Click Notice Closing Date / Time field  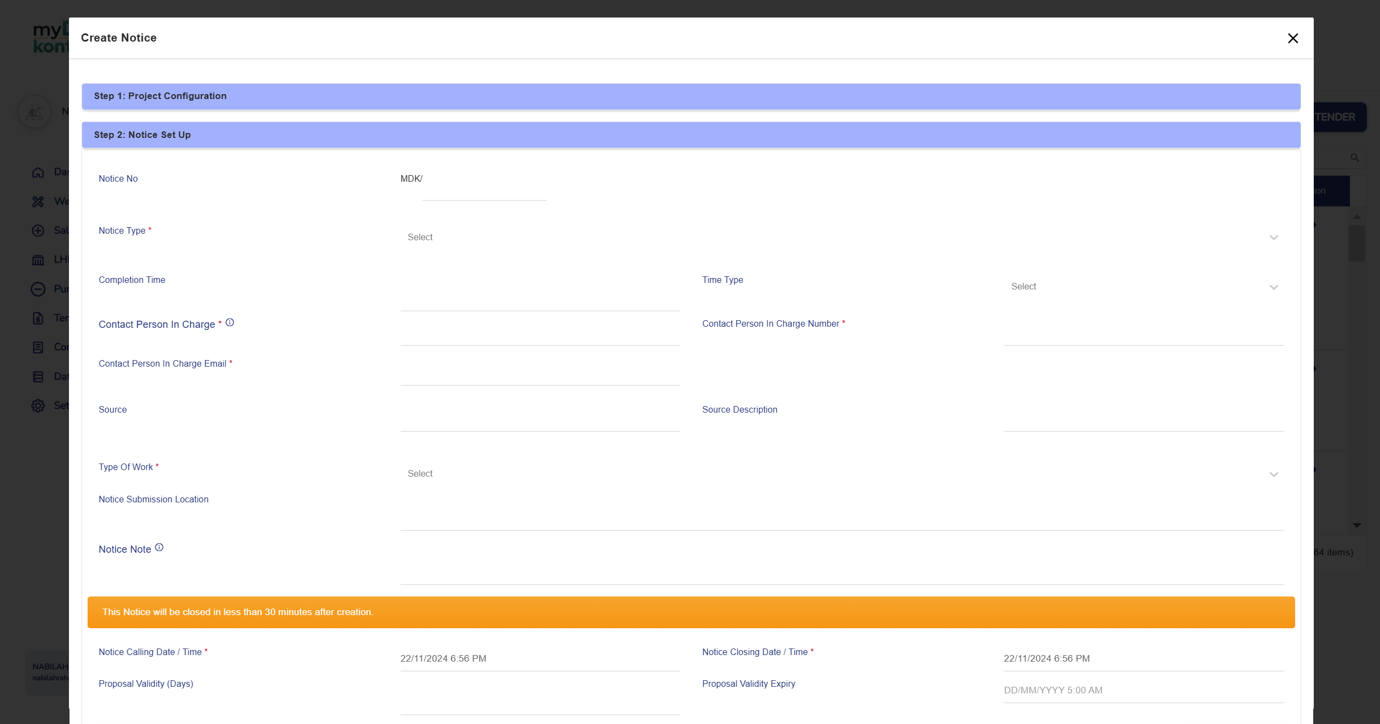(1143, 659)
